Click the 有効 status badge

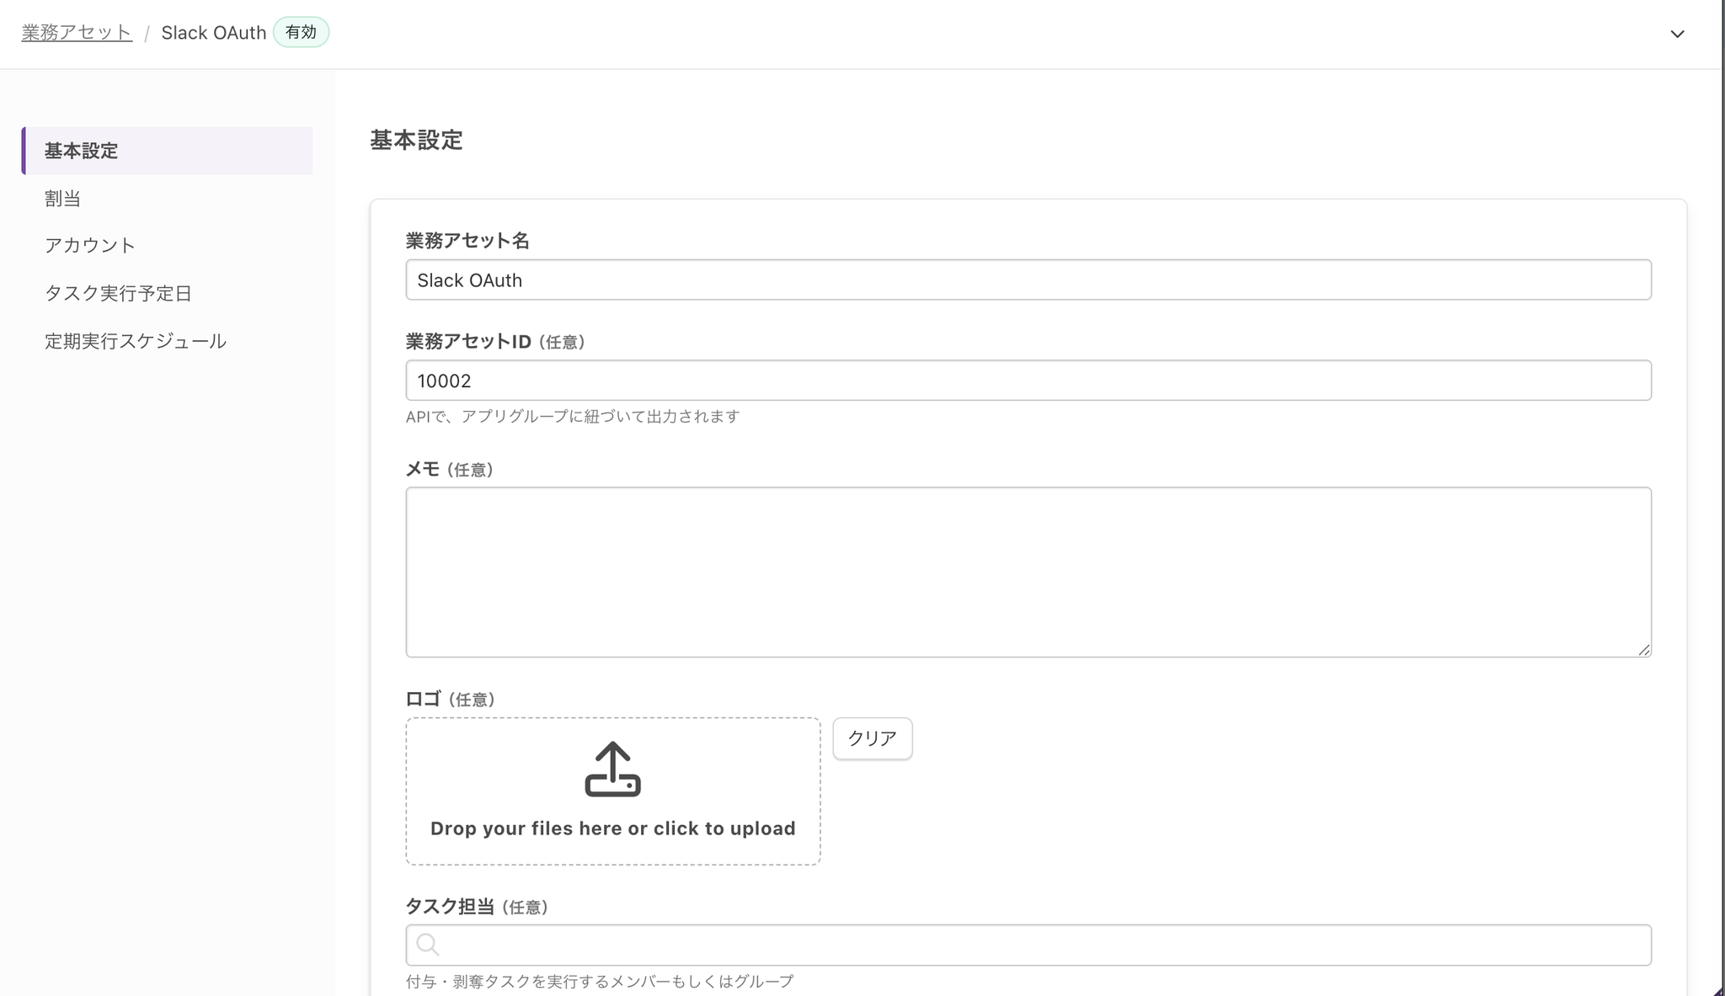click(x=301, y=32)
